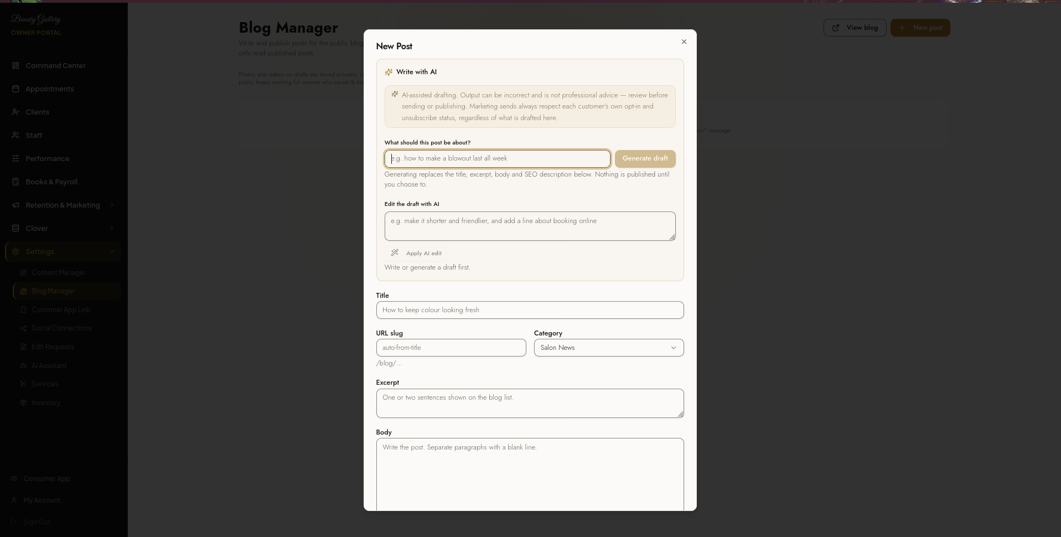
Task: Click the View blog external link icon
Action: point(836,28)
